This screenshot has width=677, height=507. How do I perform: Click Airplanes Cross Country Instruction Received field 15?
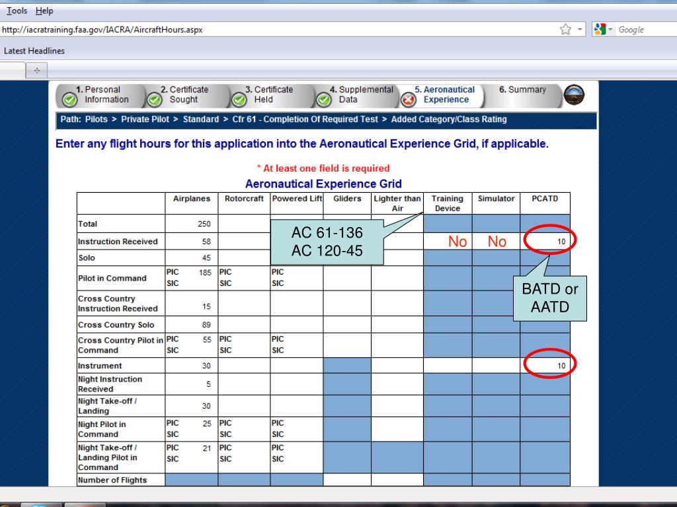[x=192, y=304]
